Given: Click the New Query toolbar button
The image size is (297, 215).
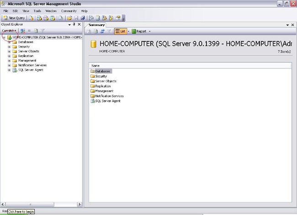Looking at the screenshot, I should [x=14, y=18].
